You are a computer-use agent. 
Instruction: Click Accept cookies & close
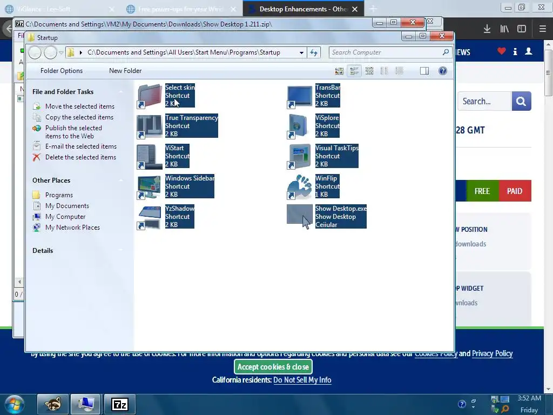(x=273, y=367)
